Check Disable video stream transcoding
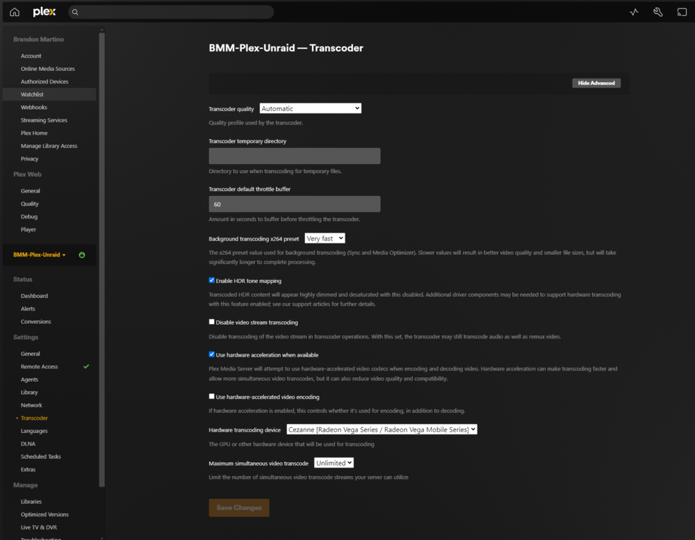This screenshot has width=695, height=540. (211, 322)
